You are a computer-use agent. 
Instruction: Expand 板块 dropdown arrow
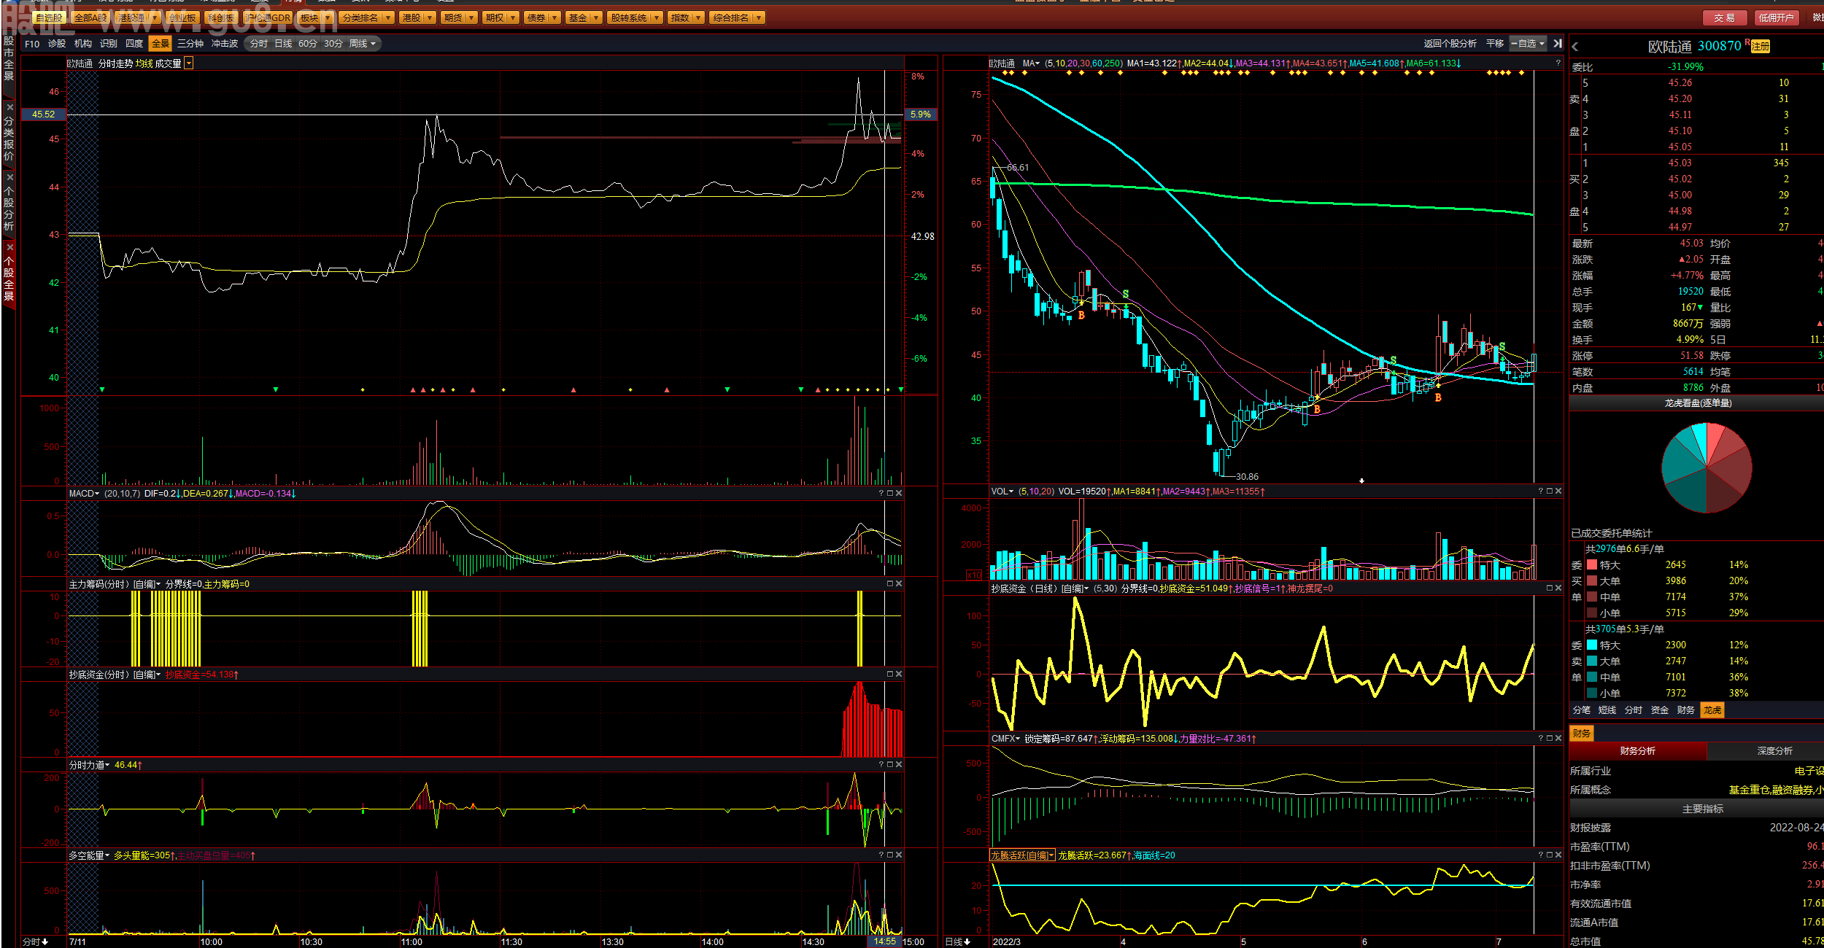tap(328, 18)
